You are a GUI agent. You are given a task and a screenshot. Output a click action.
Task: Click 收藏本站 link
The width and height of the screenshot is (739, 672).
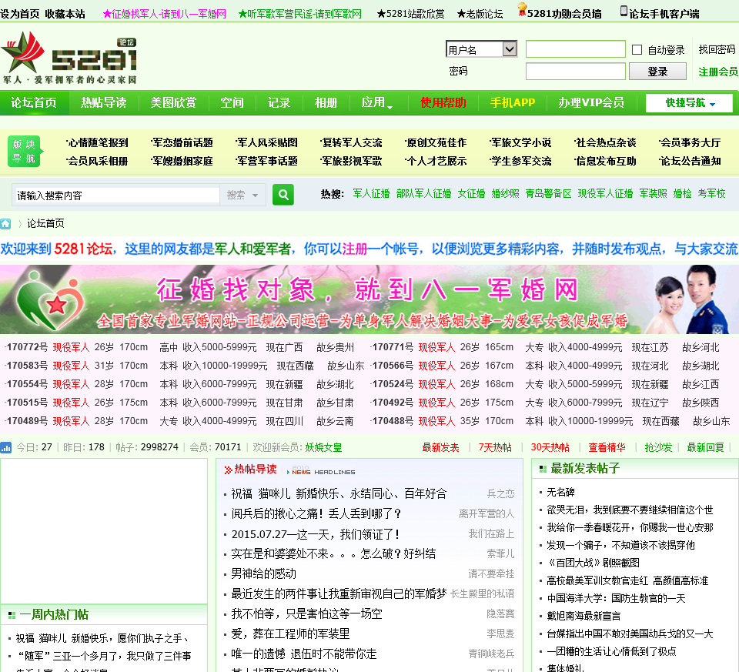65,14
